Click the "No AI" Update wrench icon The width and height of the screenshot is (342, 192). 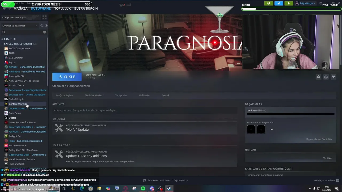(x=59, y=128)
